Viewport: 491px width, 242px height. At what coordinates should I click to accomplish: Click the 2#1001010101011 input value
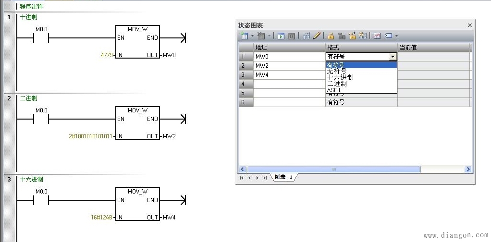click(90, 136)
